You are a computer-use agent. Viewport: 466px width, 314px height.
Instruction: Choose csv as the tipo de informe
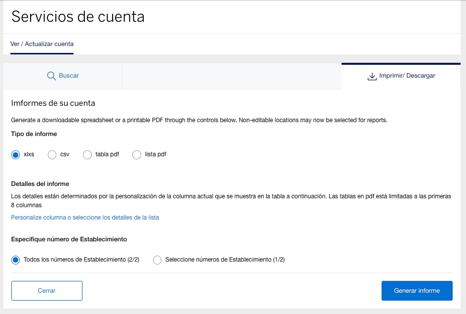(x=52, y=154)
